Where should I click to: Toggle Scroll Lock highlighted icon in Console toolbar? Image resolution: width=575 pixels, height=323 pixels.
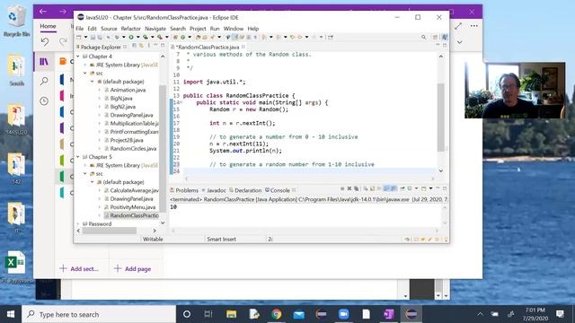[x=386, y=188]
